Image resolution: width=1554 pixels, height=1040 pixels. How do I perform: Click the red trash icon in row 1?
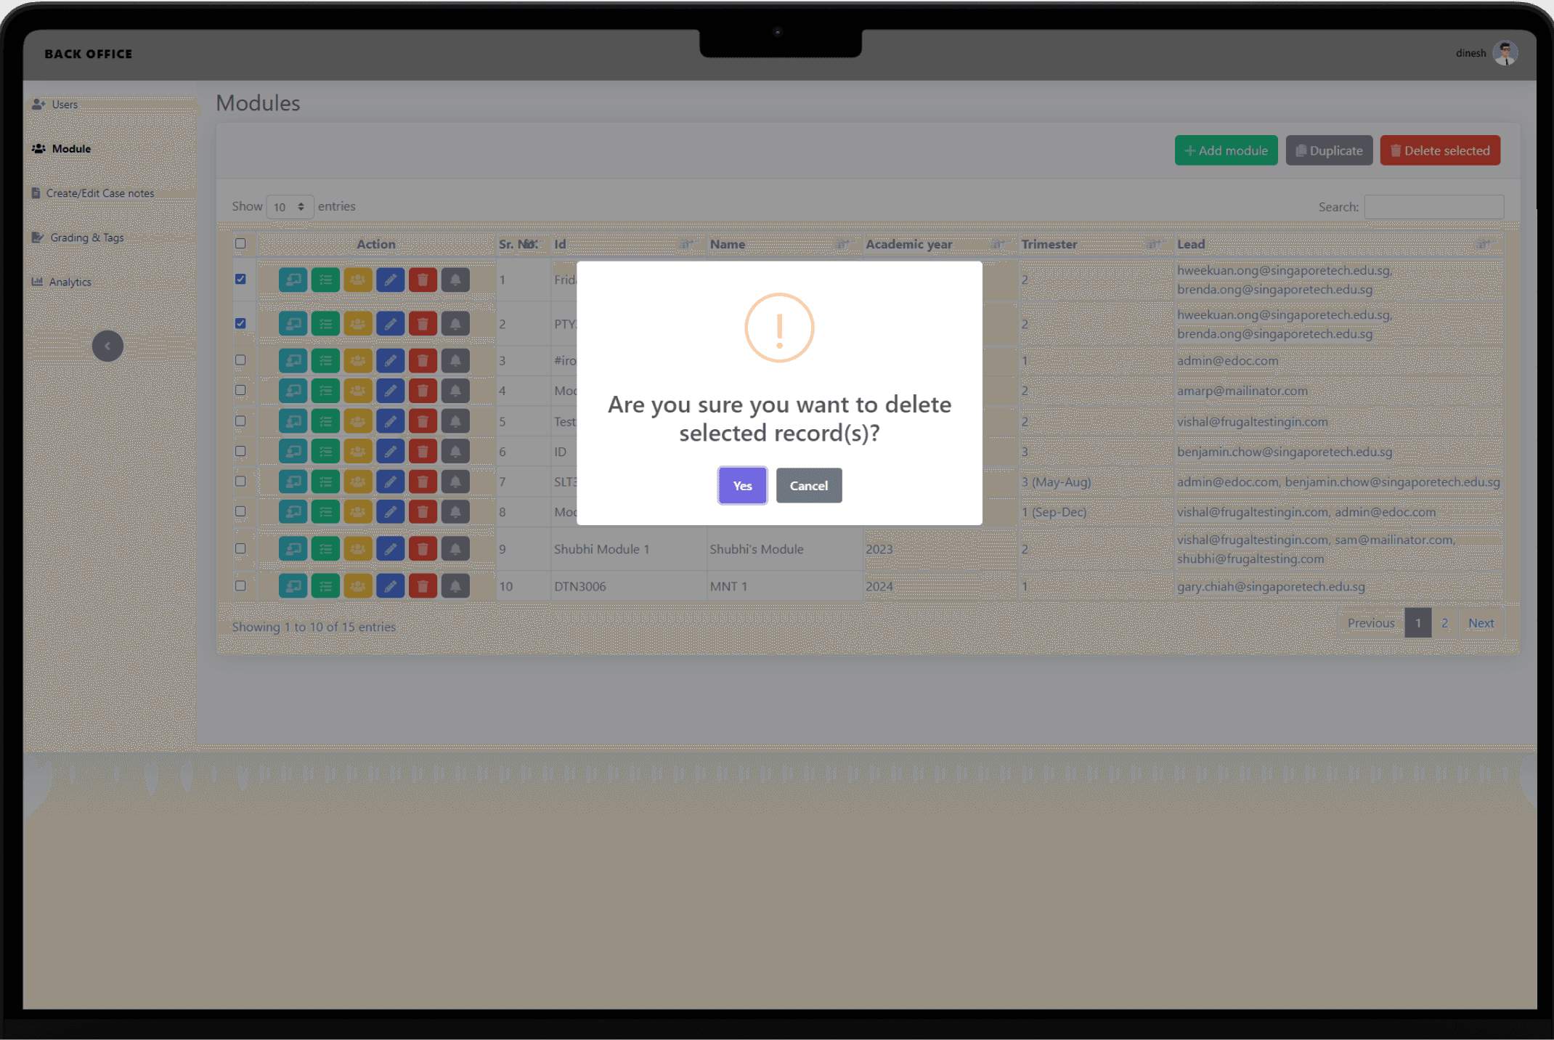[x=423, y=280]
